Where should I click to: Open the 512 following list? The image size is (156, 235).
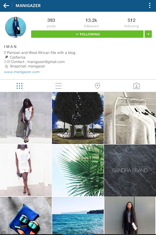click(x=131, y=23)
